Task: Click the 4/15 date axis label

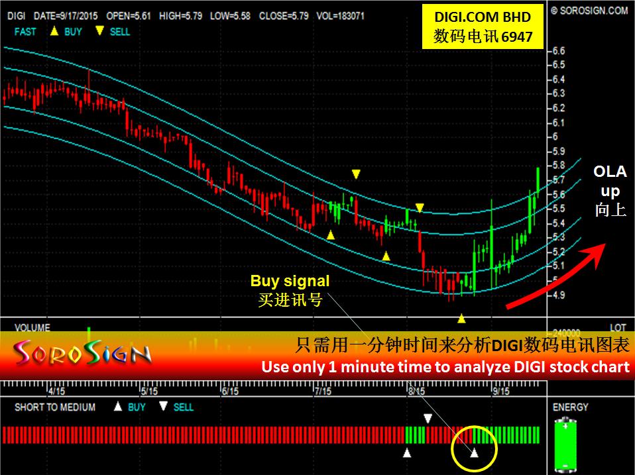Action: [x=56, y=392]
